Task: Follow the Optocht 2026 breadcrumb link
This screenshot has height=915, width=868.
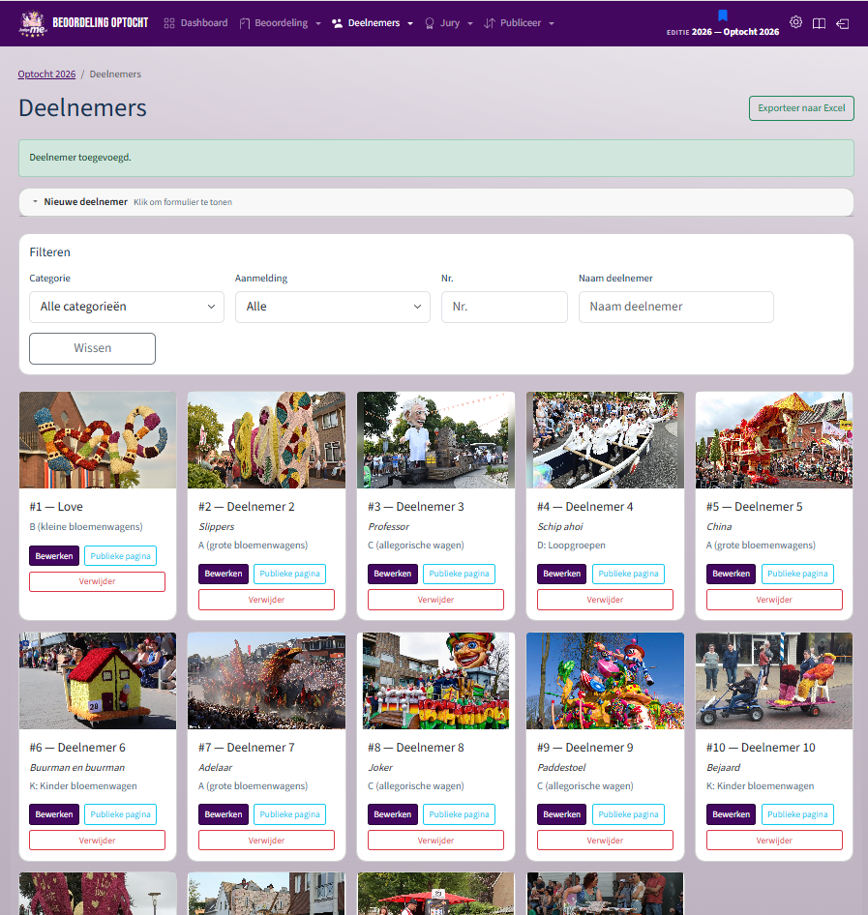Action: pyautogui.click(x=46, y=74)
